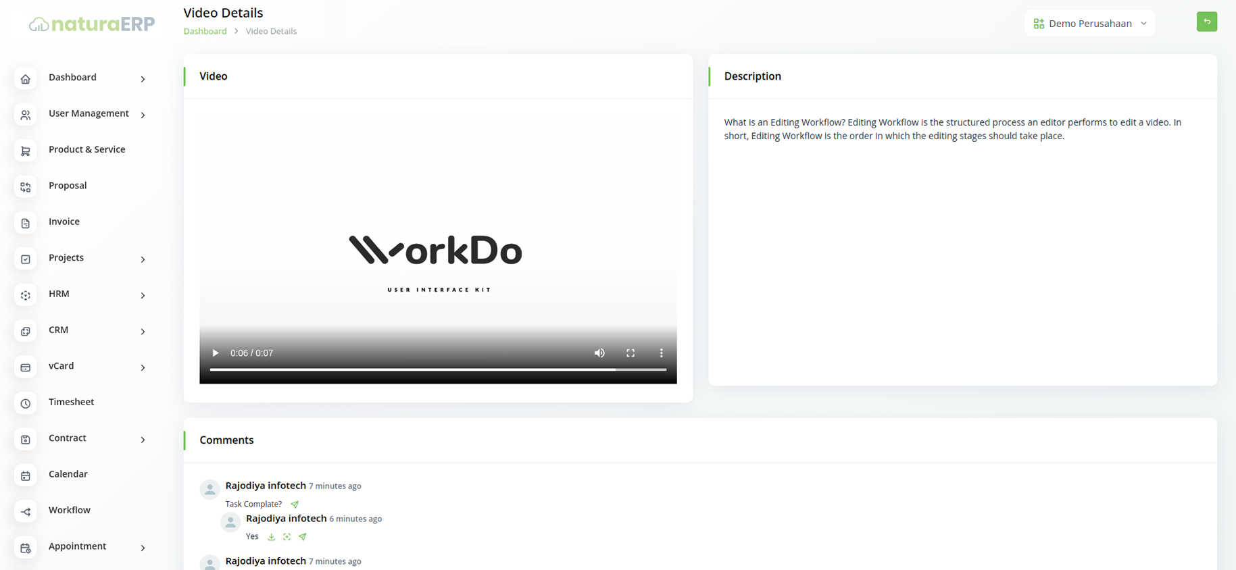Click the Product & Service cart icon
Screen dimensions: 1236x570
(26, 151)
